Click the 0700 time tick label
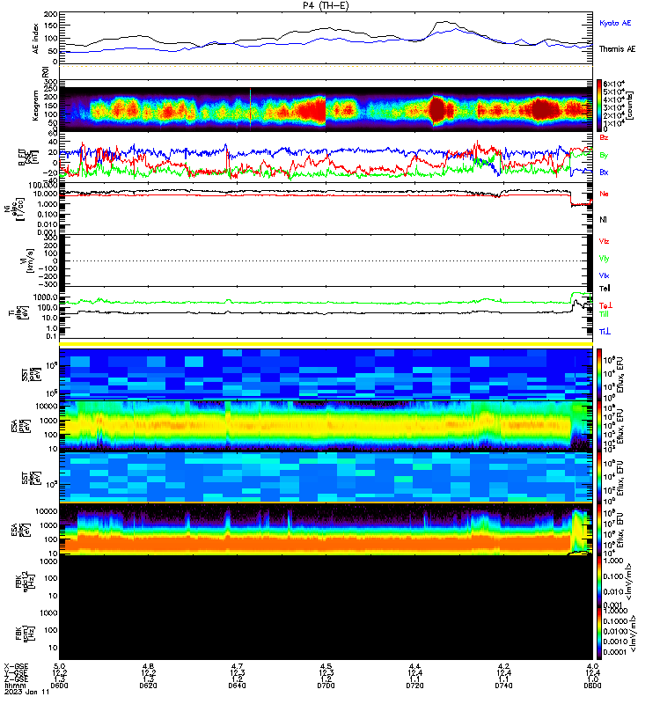 tap(326, 686)
